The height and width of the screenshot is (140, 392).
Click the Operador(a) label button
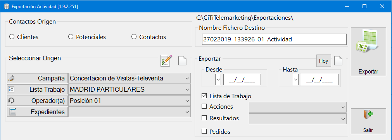click(x=38, y=101)
